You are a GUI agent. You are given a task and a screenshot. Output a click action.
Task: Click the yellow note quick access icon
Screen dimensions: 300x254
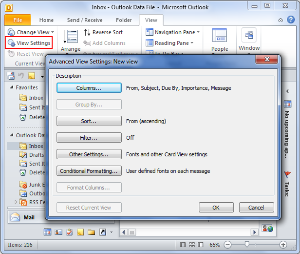pyautogui.click(x=32, y=76)
